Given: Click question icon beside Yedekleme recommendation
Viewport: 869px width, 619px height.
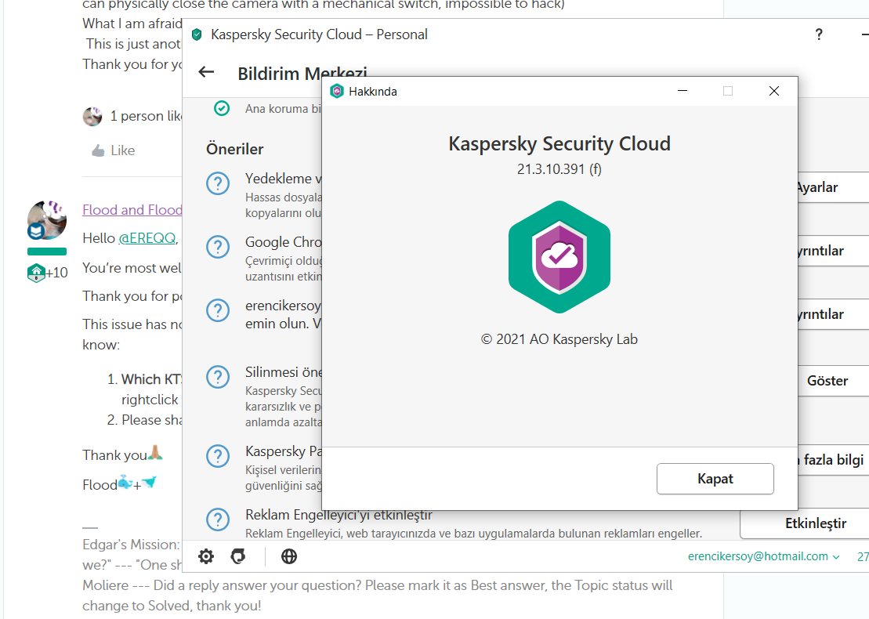Looking at the screenshot, I should click(218, 183).
